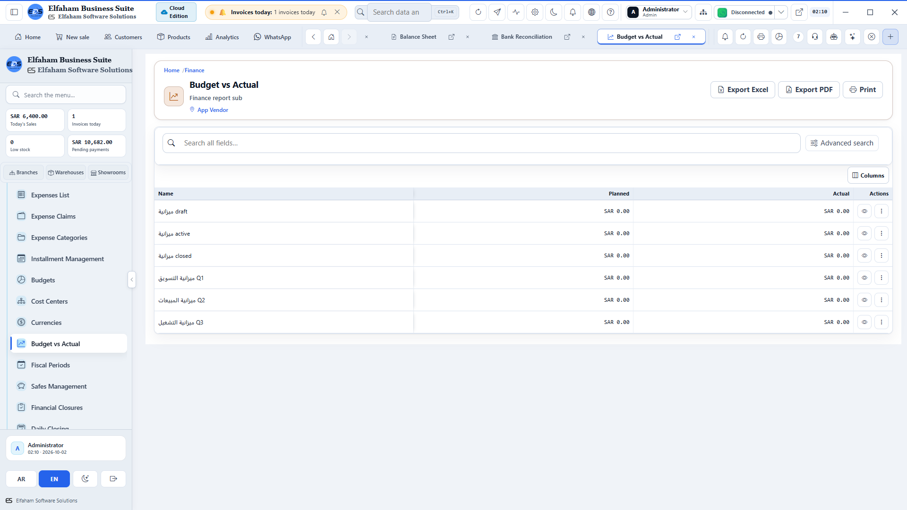Open language globe icon
This screenshot has width=907, height=510.
click(591, 12)
